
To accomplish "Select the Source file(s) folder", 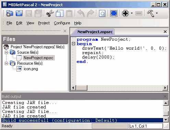I will click(x=28, y=52).
